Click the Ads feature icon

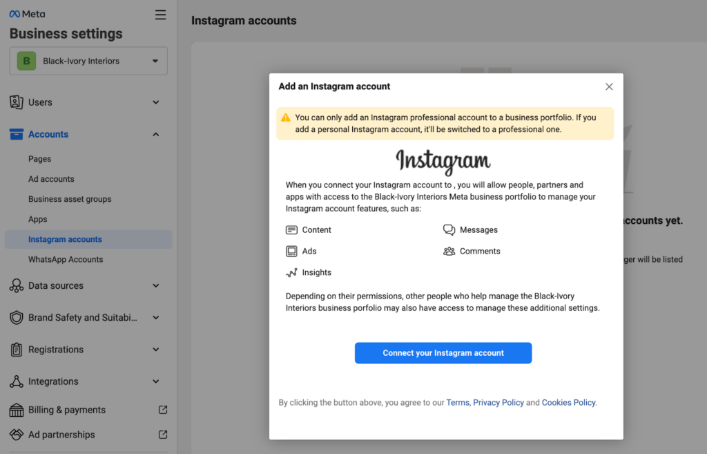(292, 252)
